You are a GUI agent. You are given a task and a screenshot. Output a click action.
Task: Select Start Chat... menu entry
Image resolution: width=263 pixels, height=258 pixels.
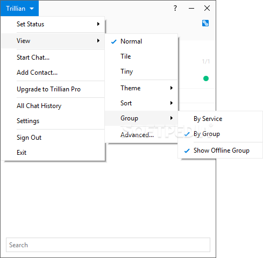pos(53,58)
